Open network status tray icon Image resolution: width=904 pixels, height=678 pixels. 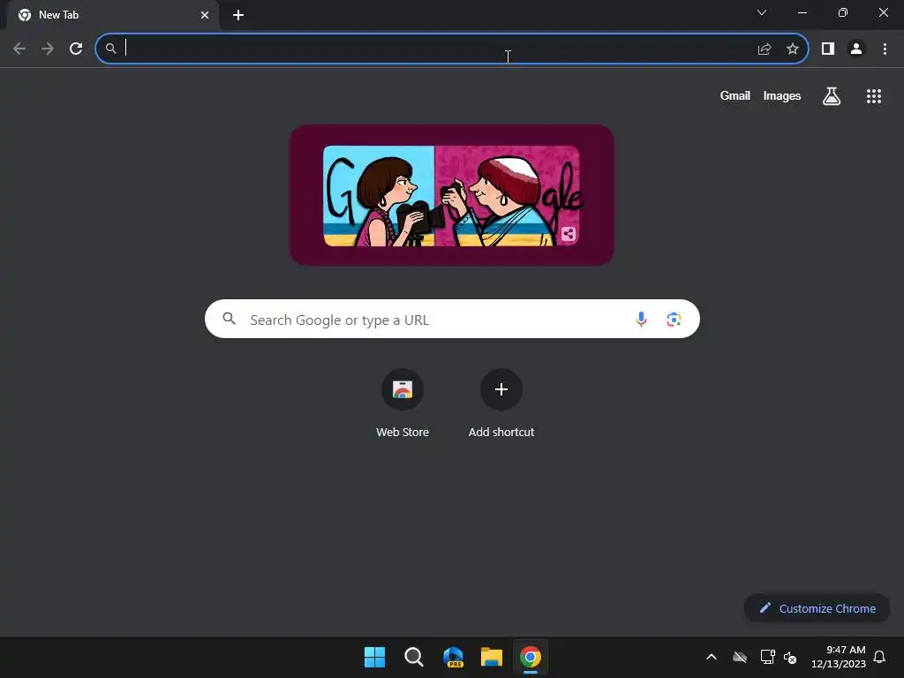pos(767,657)
